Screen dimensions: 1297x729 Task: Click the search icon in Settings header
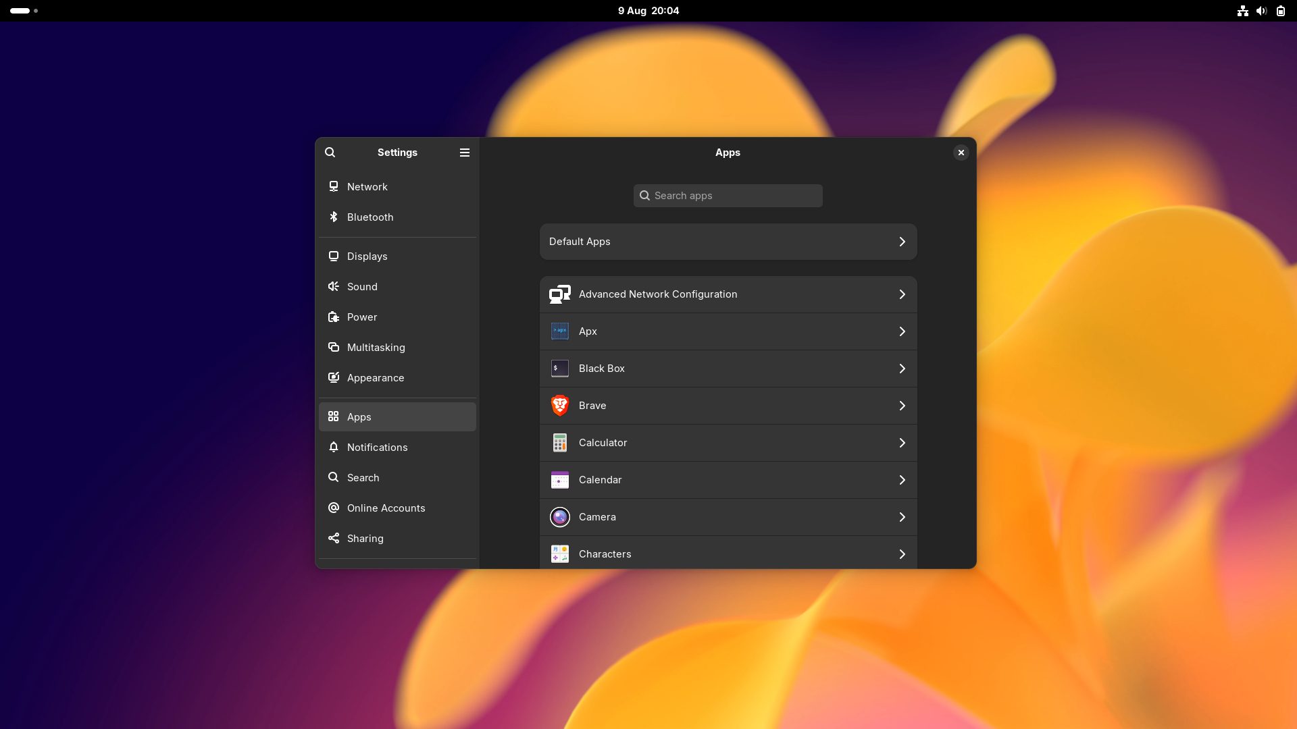tap(330, 153)
